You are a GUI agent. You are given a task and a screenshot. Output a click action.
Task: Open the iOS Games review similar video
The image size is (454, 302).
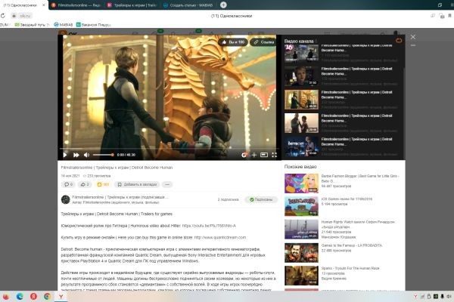click(x=301, y=206)
